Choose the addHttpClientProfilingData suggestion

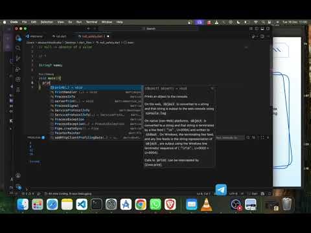click(96, 137)
